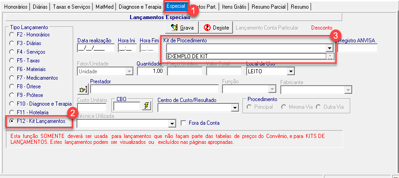Open the Prestador lookup hand icon
This screenshot has width=399, height=178.
click(x=83, y=89)
